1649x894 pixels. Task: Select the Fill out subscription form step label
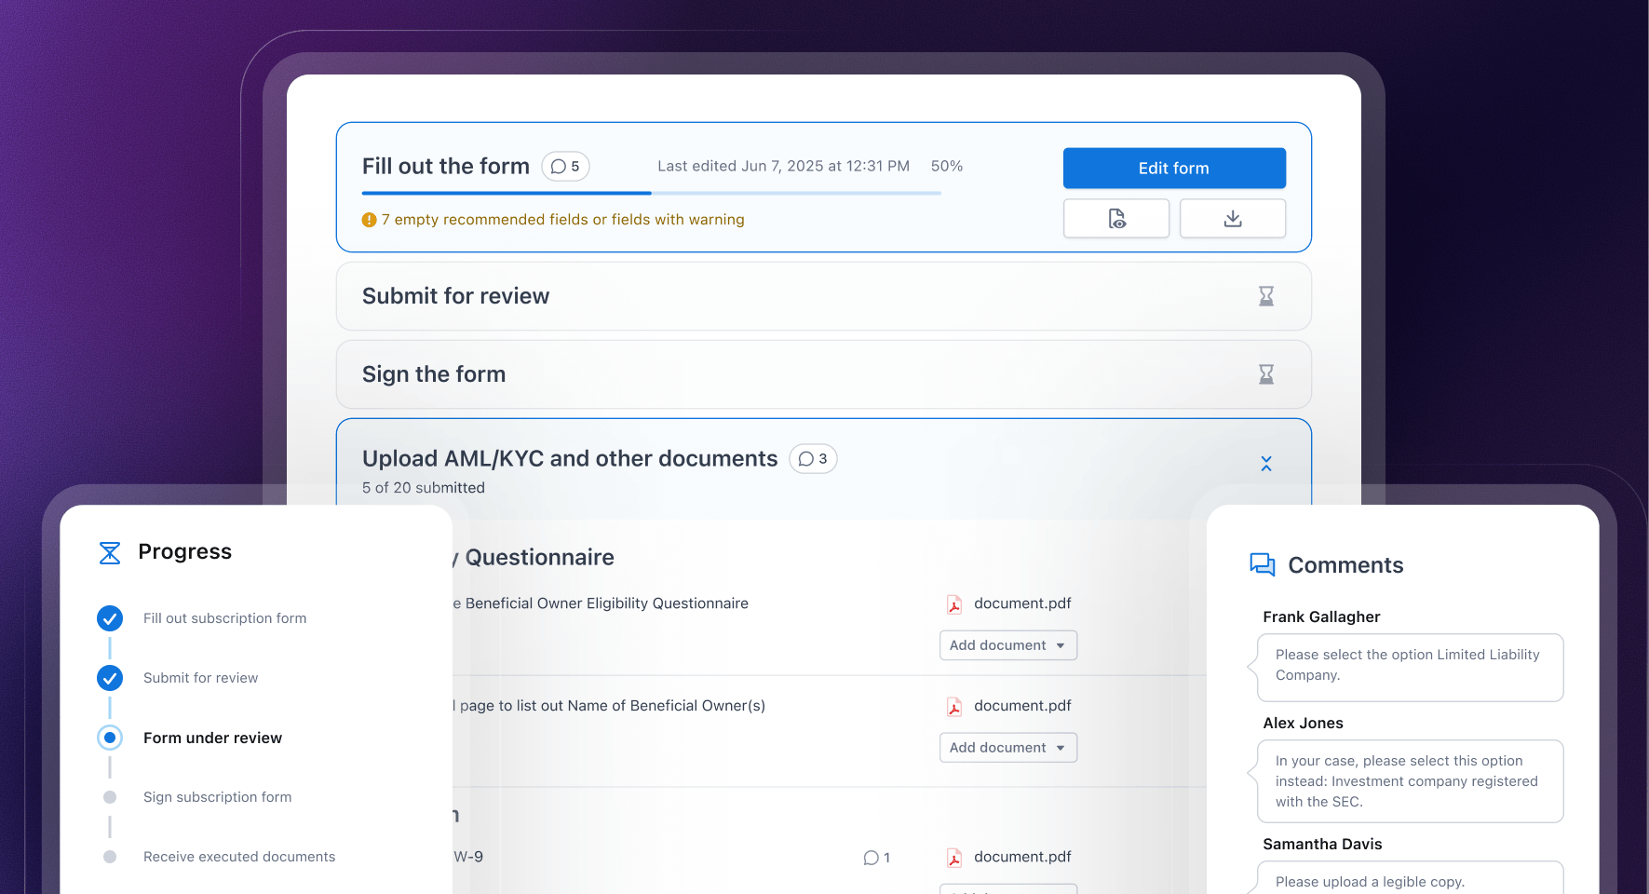(224, 618)
